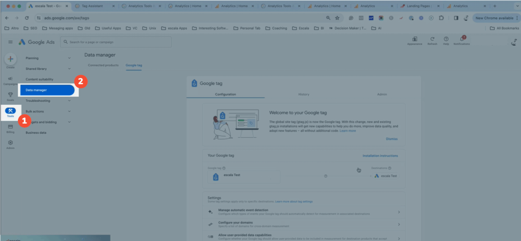The image size is (521, 241).
Task: Click the search for page or campaign field
Action: pyautogui.click(x=116, y=42)
